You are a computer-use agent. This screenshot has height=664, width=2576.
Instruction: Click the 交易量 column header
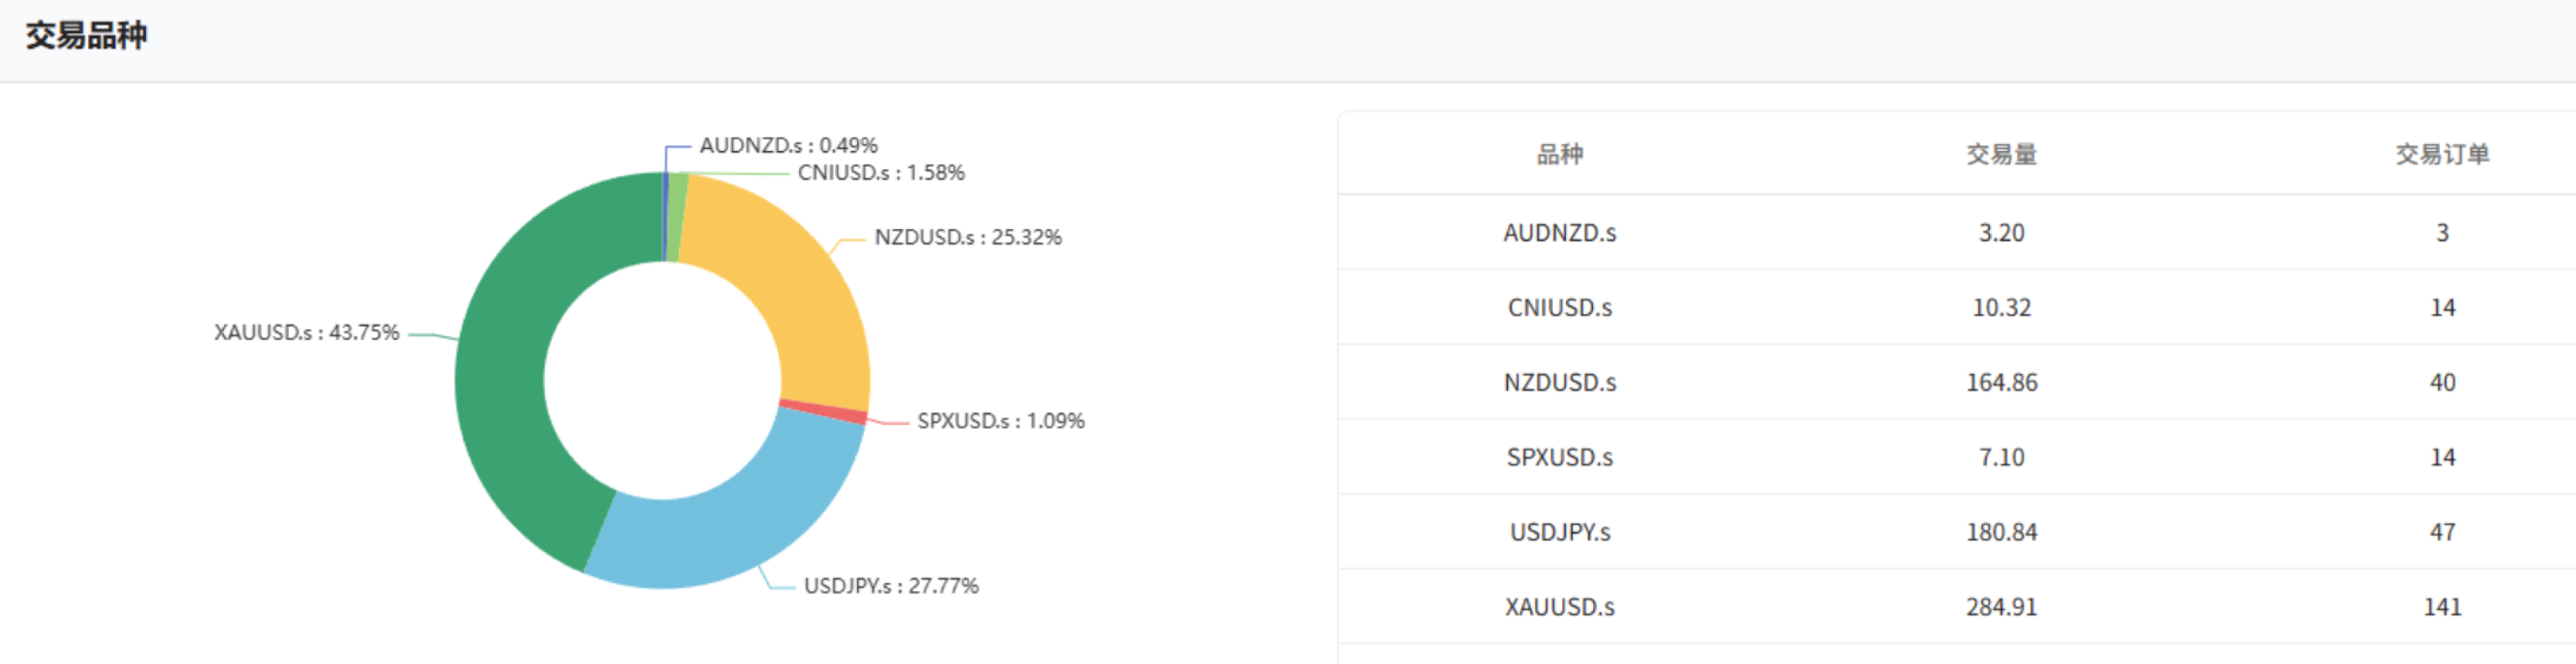pyautogui.click(x=2001, y=153)
